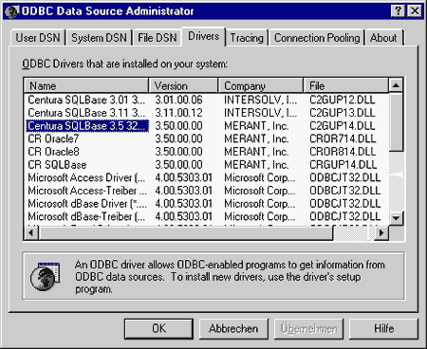Click the Company column header

(x=261, y=85)
